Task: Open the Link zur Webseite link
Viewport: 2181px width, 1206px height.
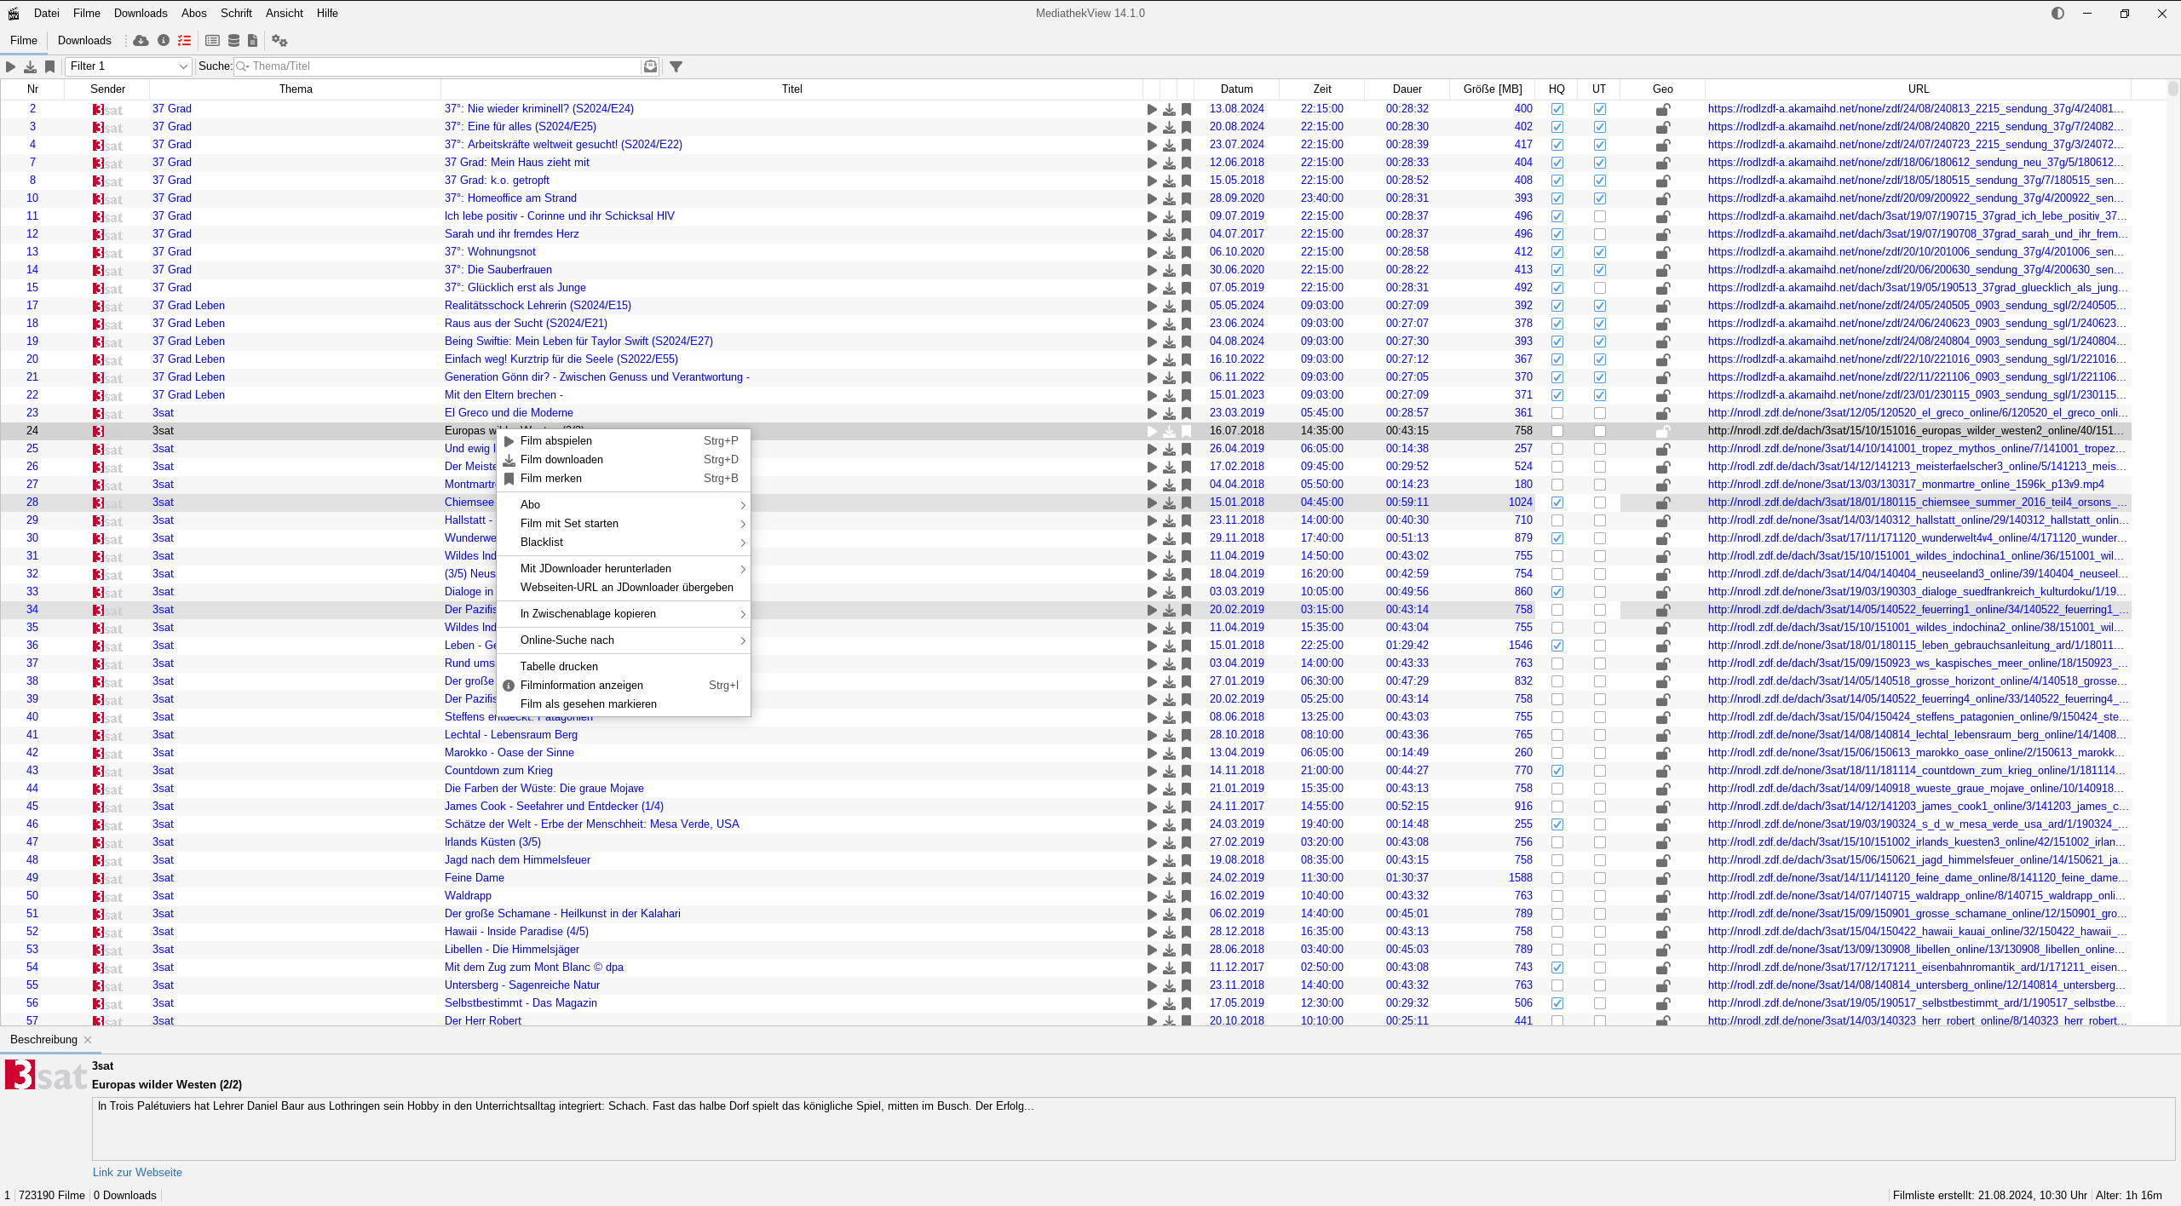Action: coord(137,1172)
